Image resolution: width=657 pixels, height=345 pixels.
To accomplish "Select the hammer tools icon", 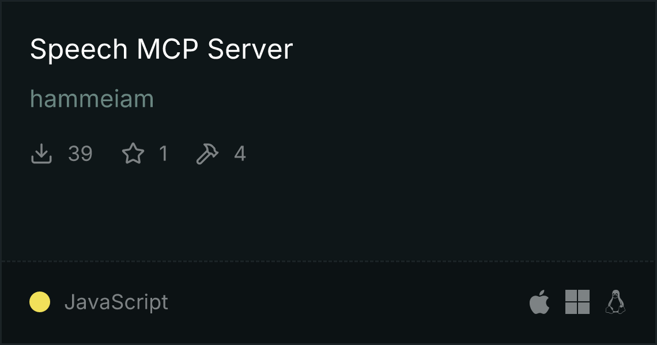I will [207, 154].
